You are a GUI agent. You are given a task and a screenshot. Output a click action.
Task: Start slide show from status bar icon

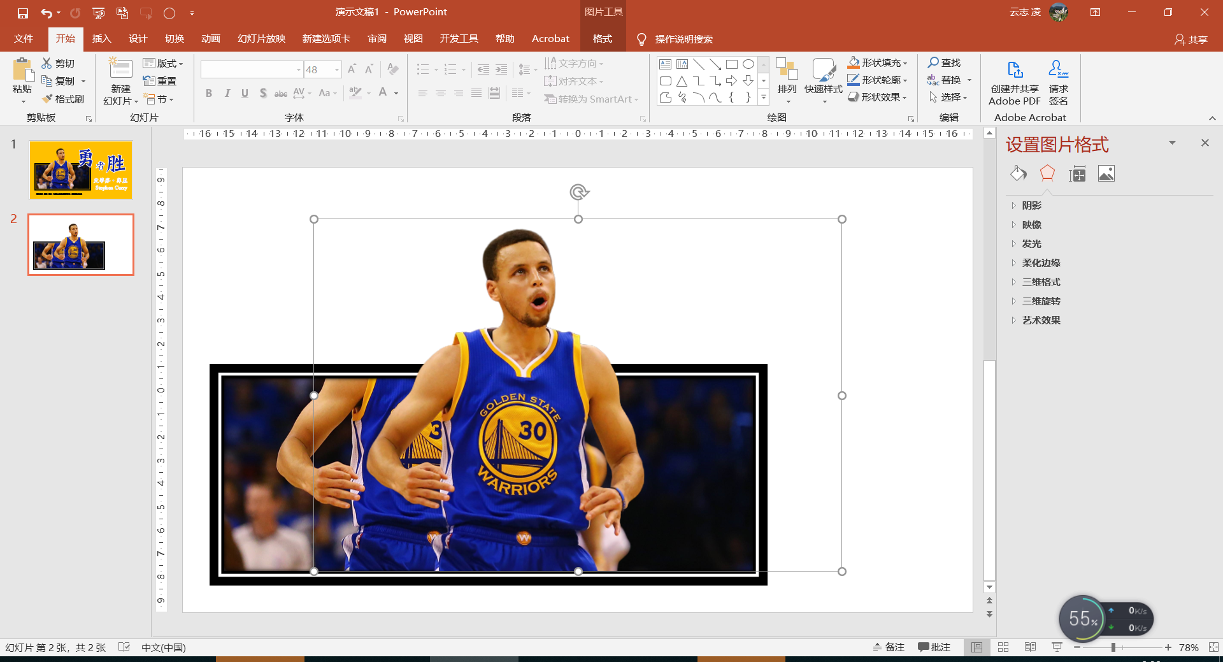tap(1057, 647)
